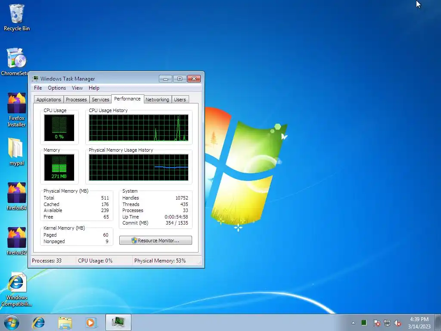
Task: Open Windows Explorer from the taskbar
Action: 65,322
